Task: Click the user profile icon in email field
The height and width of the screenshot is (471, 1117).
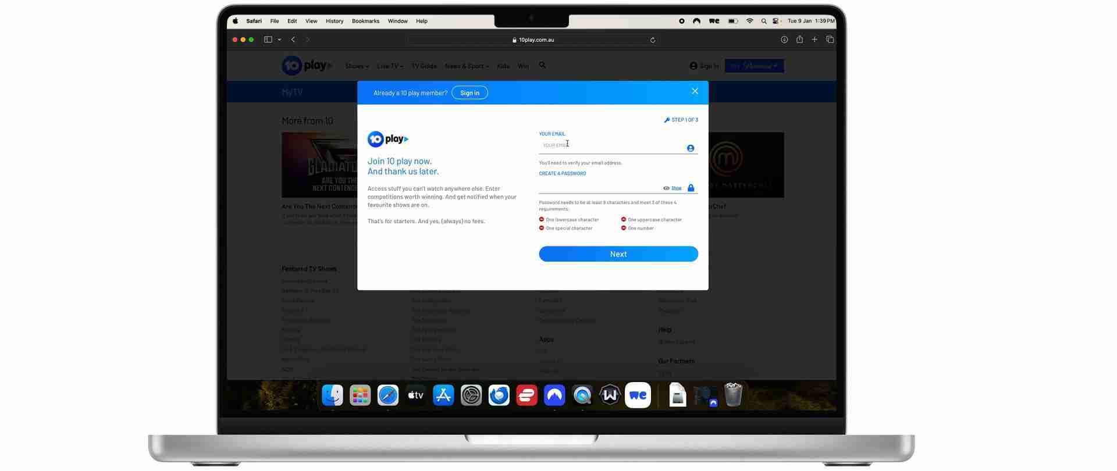Action: point(691,148)
